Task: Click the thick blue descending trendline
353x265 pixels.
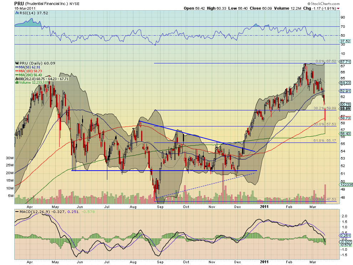Action: click(197, 136)
